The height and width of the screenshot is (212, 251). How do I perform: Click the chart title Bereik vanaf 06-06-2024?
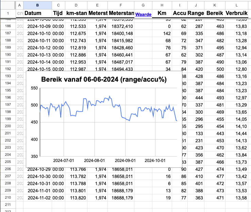104,79
